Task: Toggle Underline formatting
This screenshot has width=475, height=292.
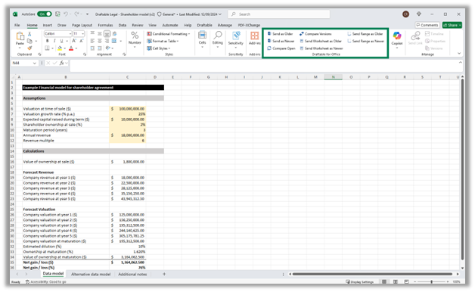Action: coord(61,41)
